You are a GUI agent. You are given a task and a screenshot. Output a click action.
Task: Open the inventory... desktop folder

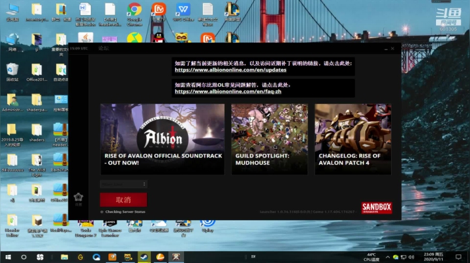click(37, 12)
